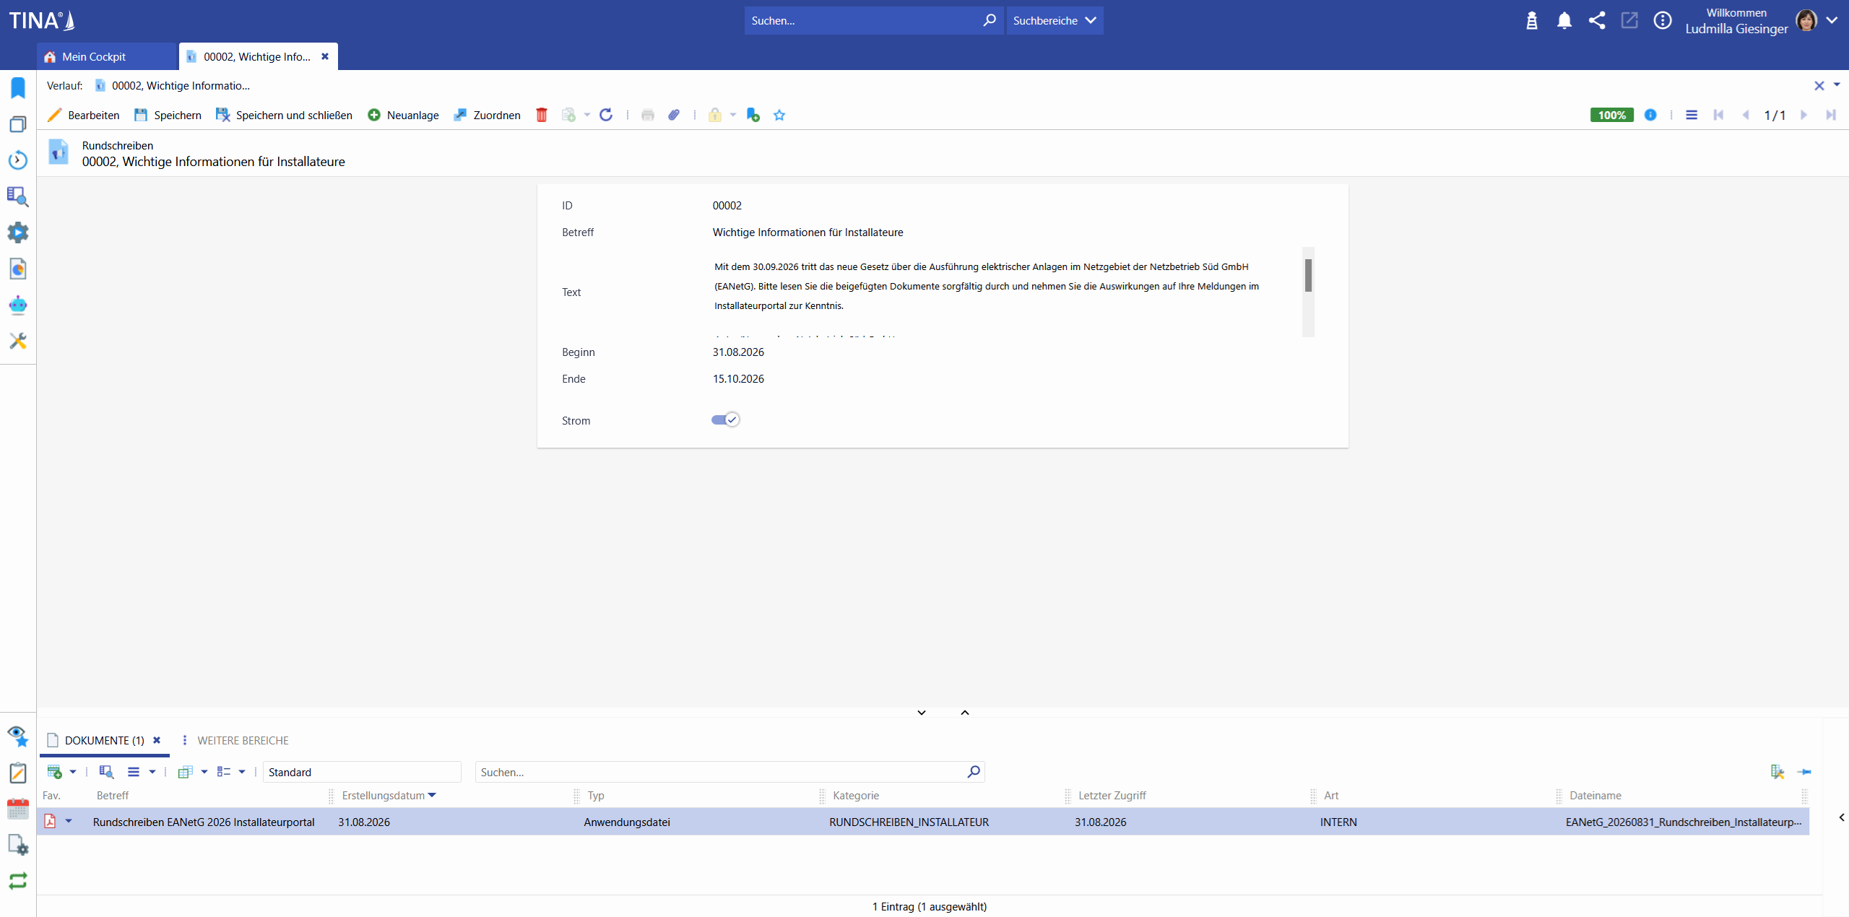The width and height of the screenshot is (1849, 917).
Task: Click the Zuordnen button
Action: tap(487, 115)
